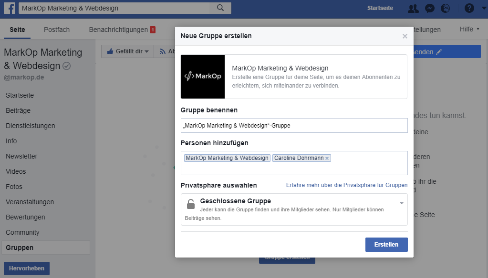Click the group name input field

pyautogui.click(x=294, y=126)
